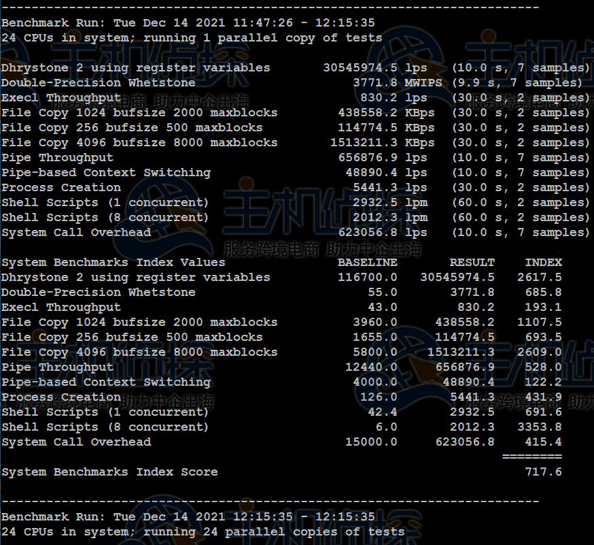This screenshot has width=594, height=545.
Task: Click the System Benchmarks Index Score label
Action: [x=109, y=472]
